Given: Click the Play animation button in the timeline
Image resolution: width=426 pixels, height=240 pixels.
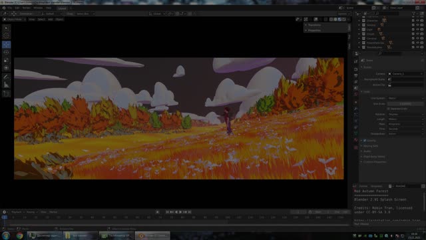Looking at the screenshot, I should click(180, 212).
